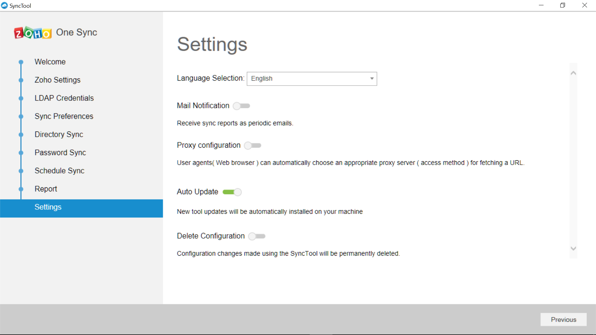Click the settings panel scrollbar track
The image size is (596, 335).
coord(573,161)
